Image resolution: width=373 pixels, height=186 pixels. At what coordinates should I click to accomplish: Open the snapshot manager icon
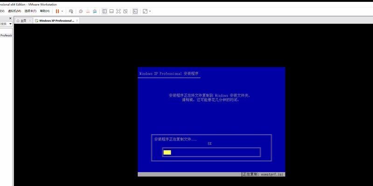pyautogui.click(x=95, y=11)
